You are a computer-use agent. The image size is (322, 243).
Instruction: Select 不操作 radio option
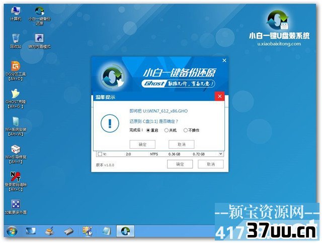[x=191, y=131]
